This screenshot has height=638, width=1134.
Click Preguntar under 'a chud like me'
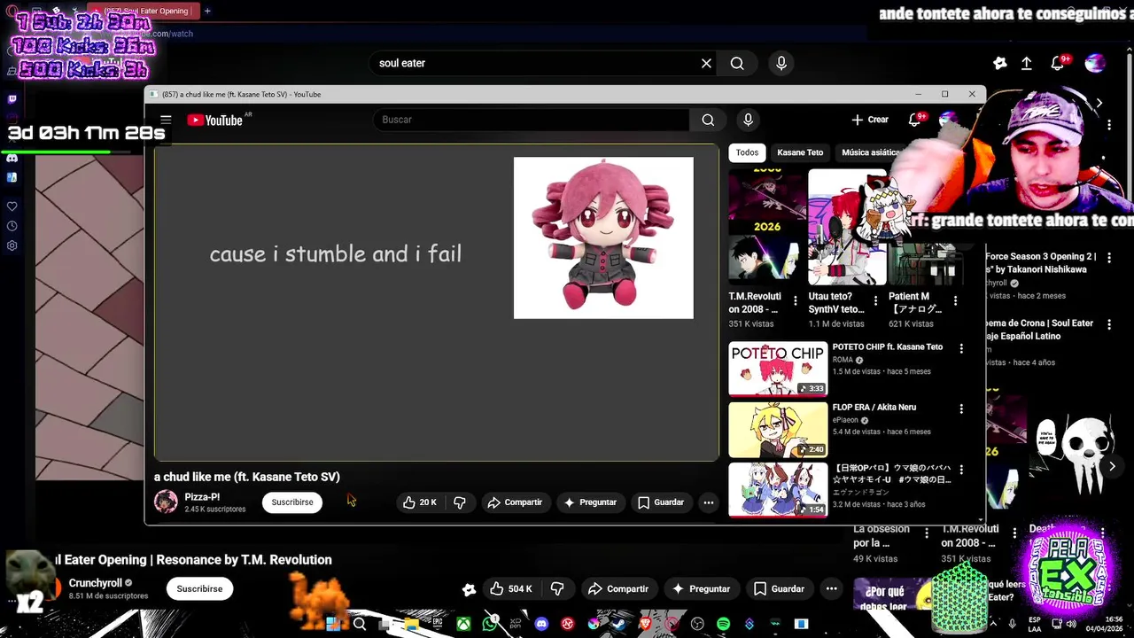590,502
